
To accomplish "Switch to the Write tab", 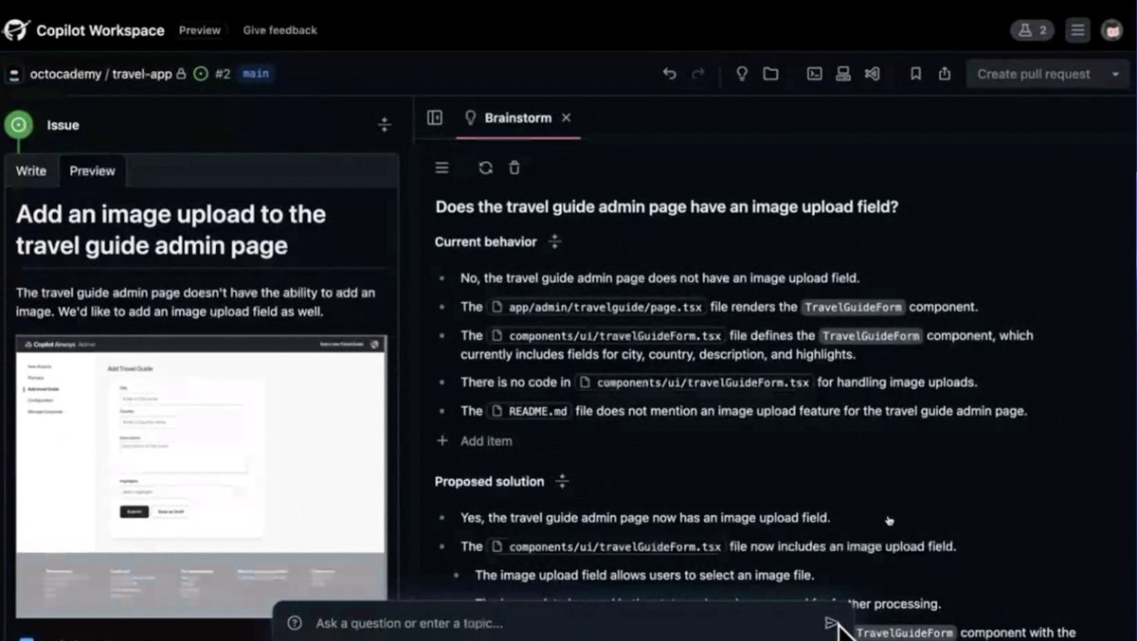I will click(31, 171).
